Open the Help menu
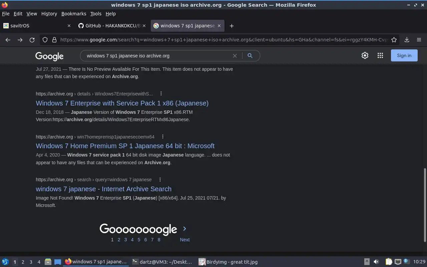Screen dimensions: 427x267 click(110, 14)
